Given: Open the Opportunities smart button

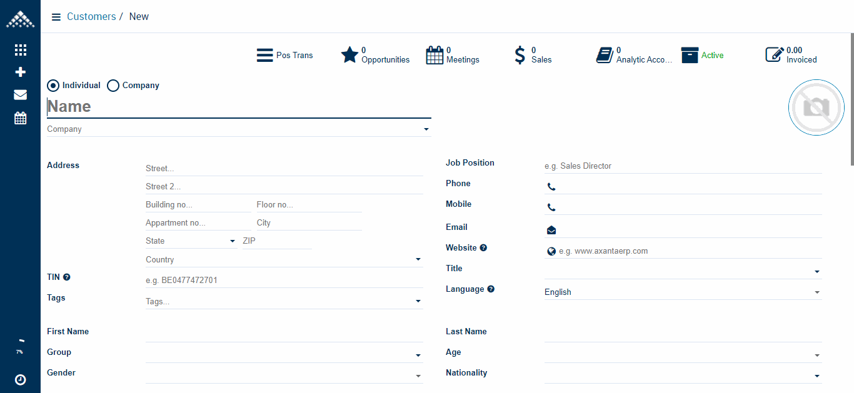Looking at the screenshot, I should pos(375,55).
